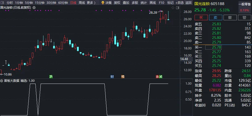
Task: Click the 跌 event marker
Action: (x=51, y=77)
